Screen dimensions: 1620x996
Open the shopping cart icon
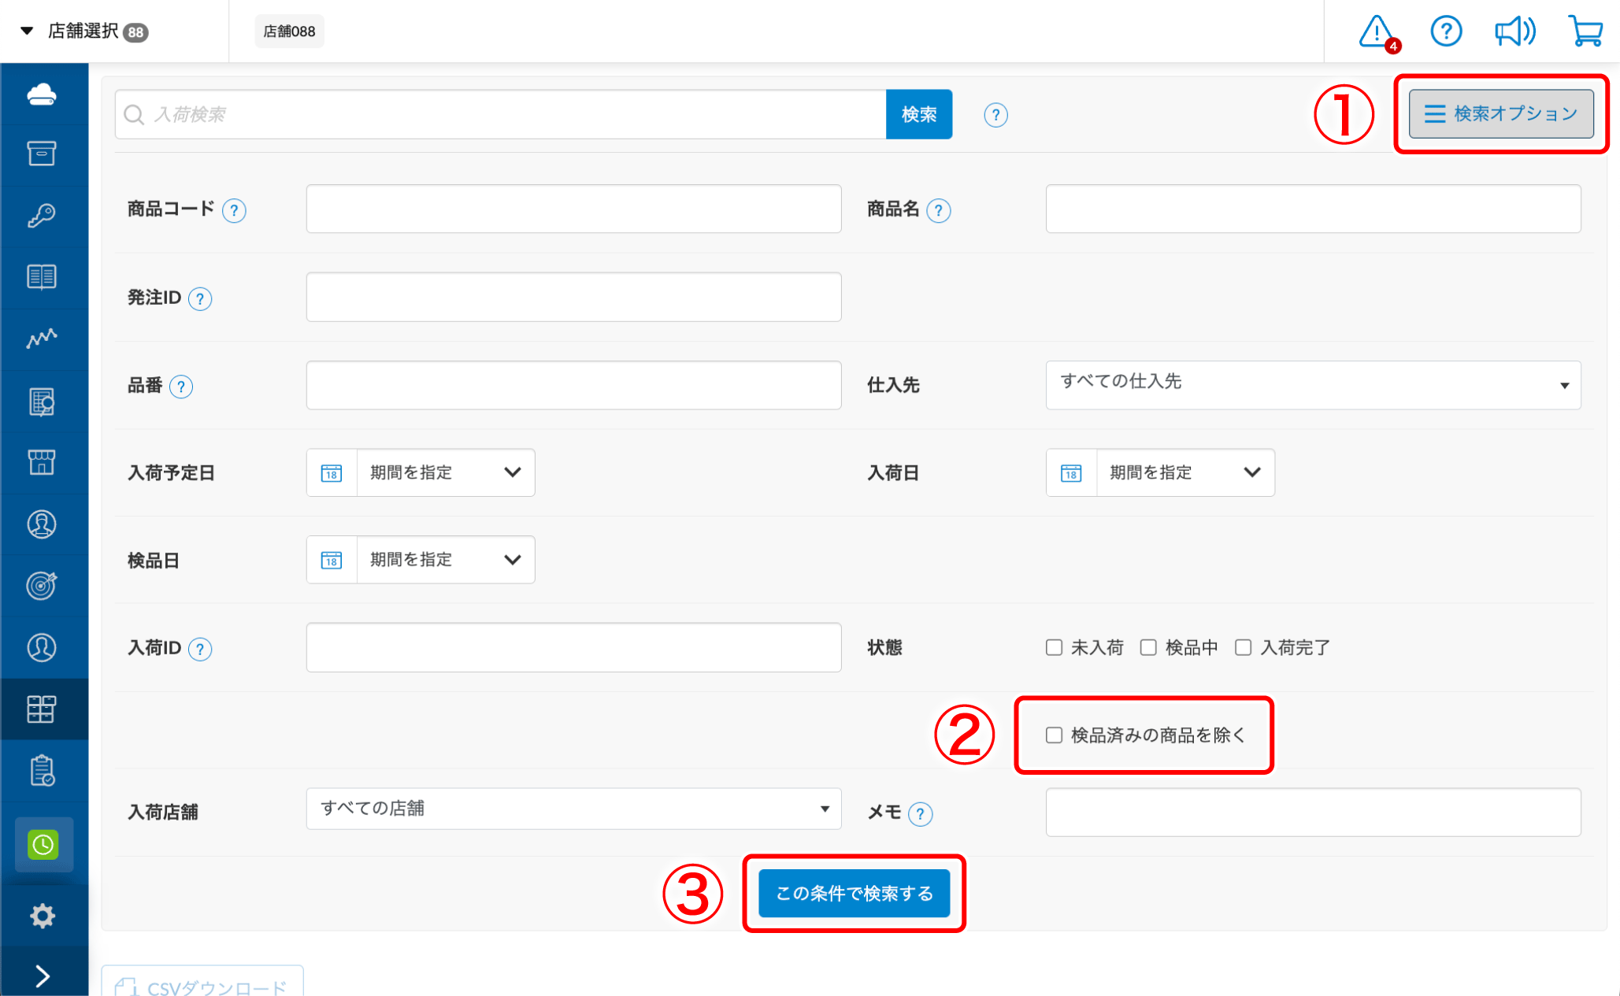[1585, 32]
